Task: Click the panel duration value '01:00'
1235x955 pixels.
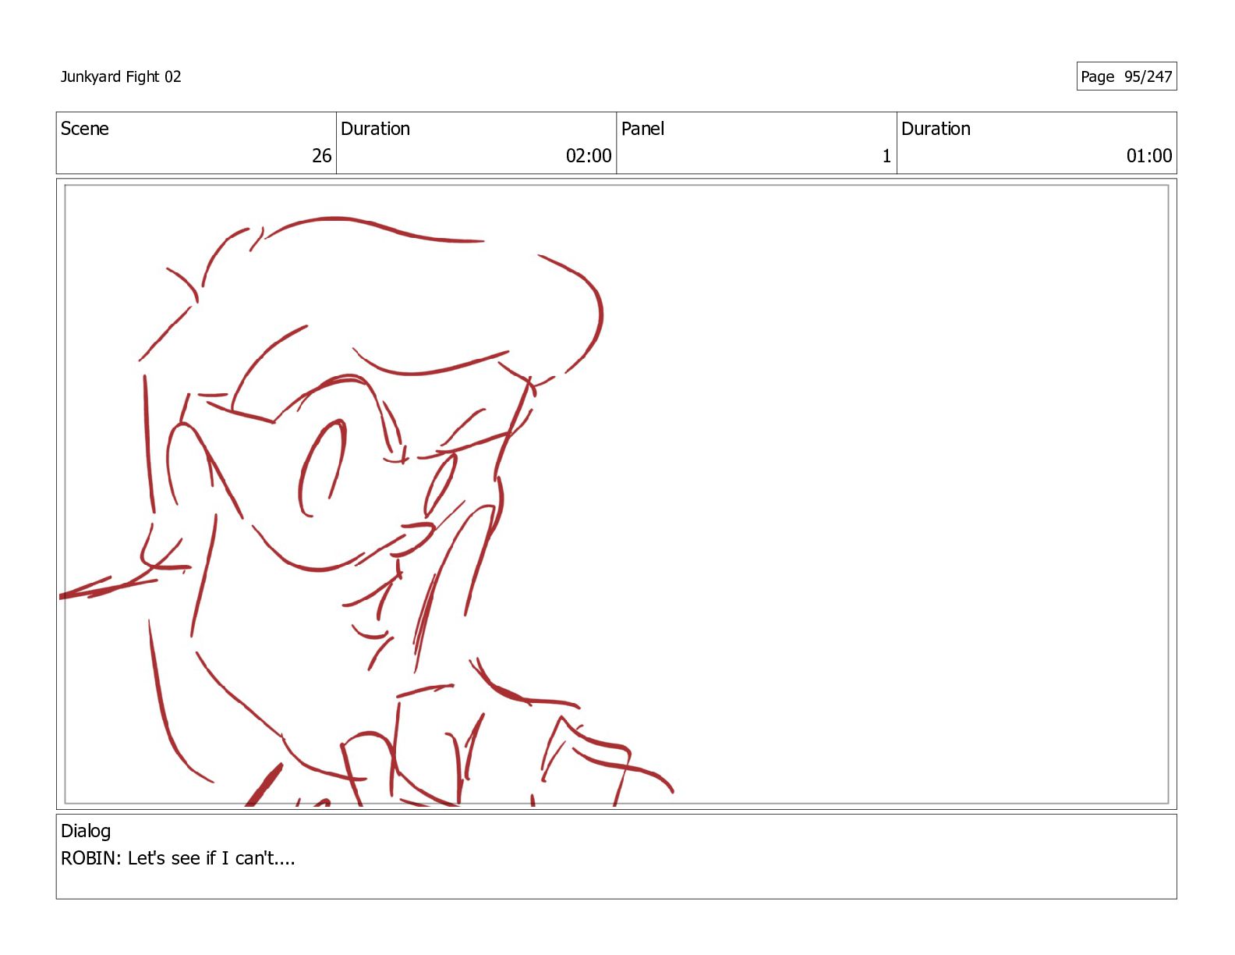Action: (1149, 156)
